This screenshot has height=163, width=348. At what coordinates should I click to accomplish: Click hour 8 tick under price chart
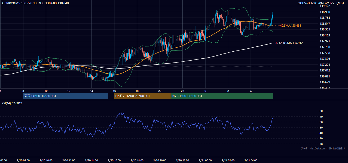pos(23,91)
